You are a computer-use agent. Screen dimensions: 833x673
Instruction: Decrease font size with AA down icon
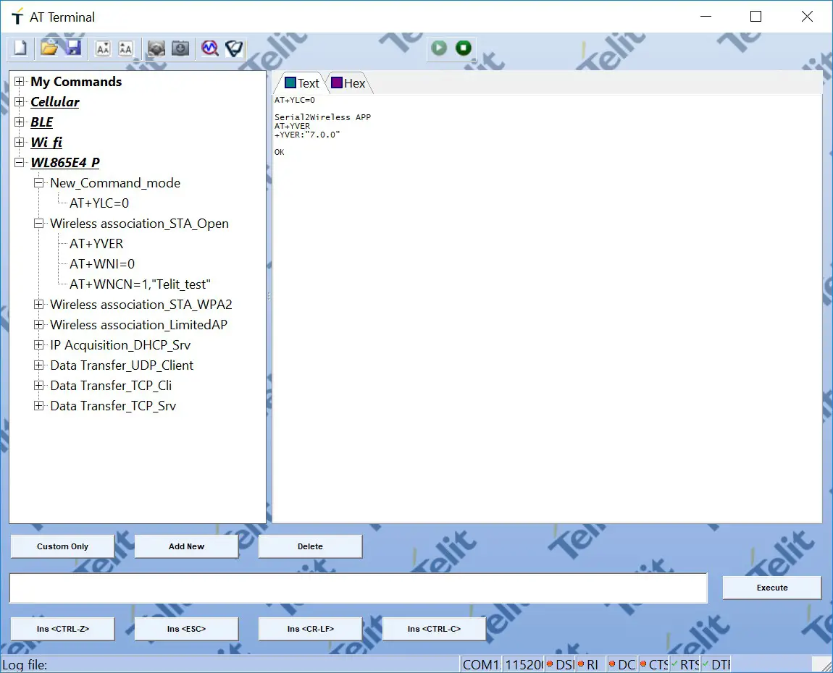click(103, 48)
